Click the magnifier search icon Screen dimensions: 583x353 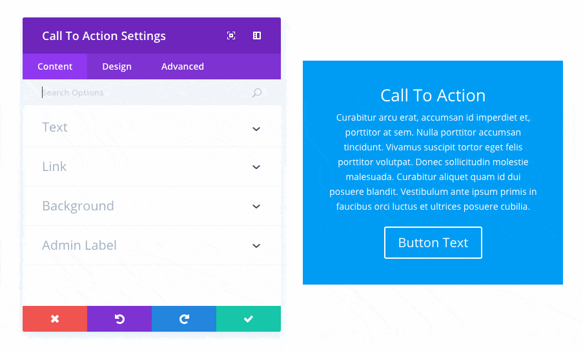257,93
